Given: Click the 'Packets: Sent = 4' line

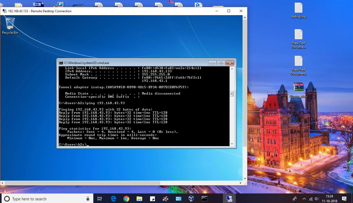Looking at the screenshot, I should (123, 132).
